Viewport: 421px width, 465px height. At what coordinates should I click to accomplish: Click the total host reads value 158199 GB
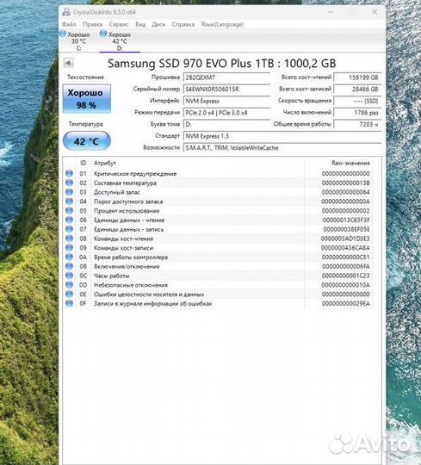tap(357, 77)
